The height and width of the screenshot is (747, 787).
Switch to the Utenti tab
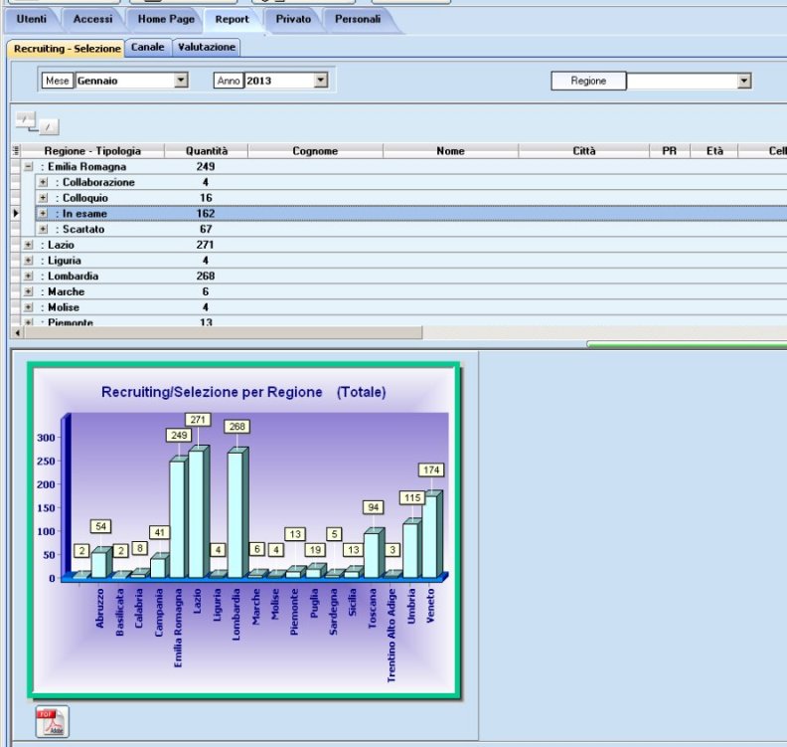click(x=31, y=20)
